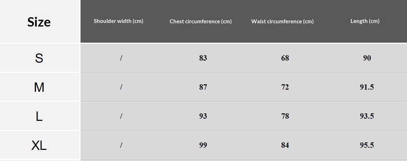The height and width of the screenshot is (161, 407).
Task: Click the M size row label
Action: pyautogui.click(x=39, y=87)
